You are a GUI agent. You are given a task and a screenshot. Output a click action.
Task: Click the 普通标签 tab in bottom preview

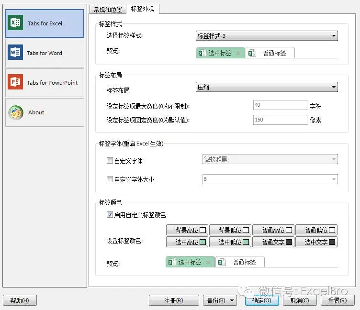click(x=240, y=262)
